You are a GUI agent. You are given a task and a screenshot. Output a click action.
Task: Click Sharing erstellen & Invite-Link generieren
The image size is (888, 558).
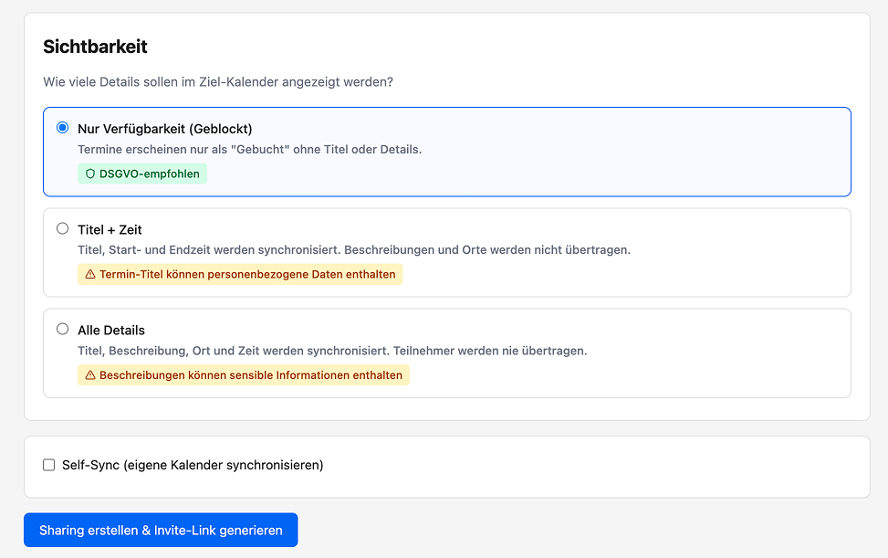click(x=161, y=530)
